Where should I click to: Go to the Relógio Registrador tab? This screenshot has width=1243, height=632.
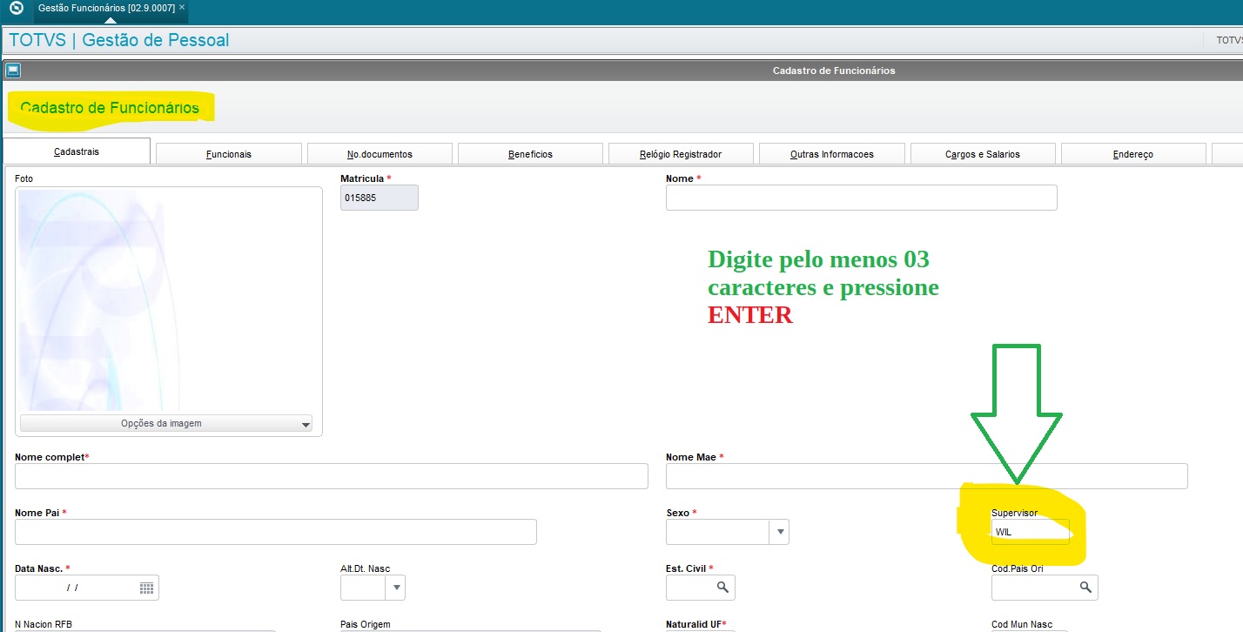[681, 154]
